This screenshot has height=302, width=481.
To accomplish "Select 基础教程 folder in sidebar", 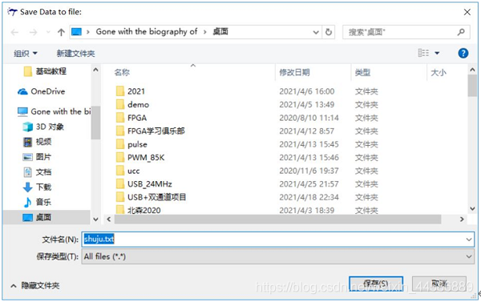I will (45, 71).
